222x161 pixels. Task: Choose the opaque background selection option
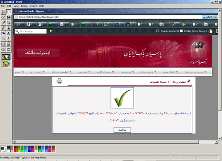pyautogui.click(x=6, y=57)
